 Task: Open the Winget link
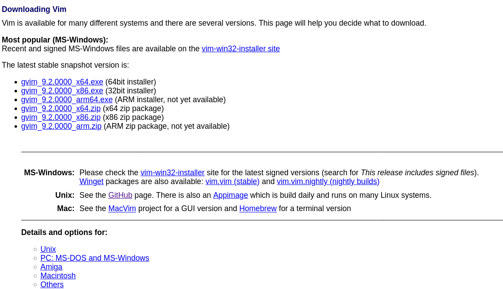click(91, 181)
